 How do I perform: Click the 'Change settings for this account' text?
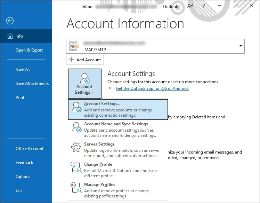tap(163, 82)
